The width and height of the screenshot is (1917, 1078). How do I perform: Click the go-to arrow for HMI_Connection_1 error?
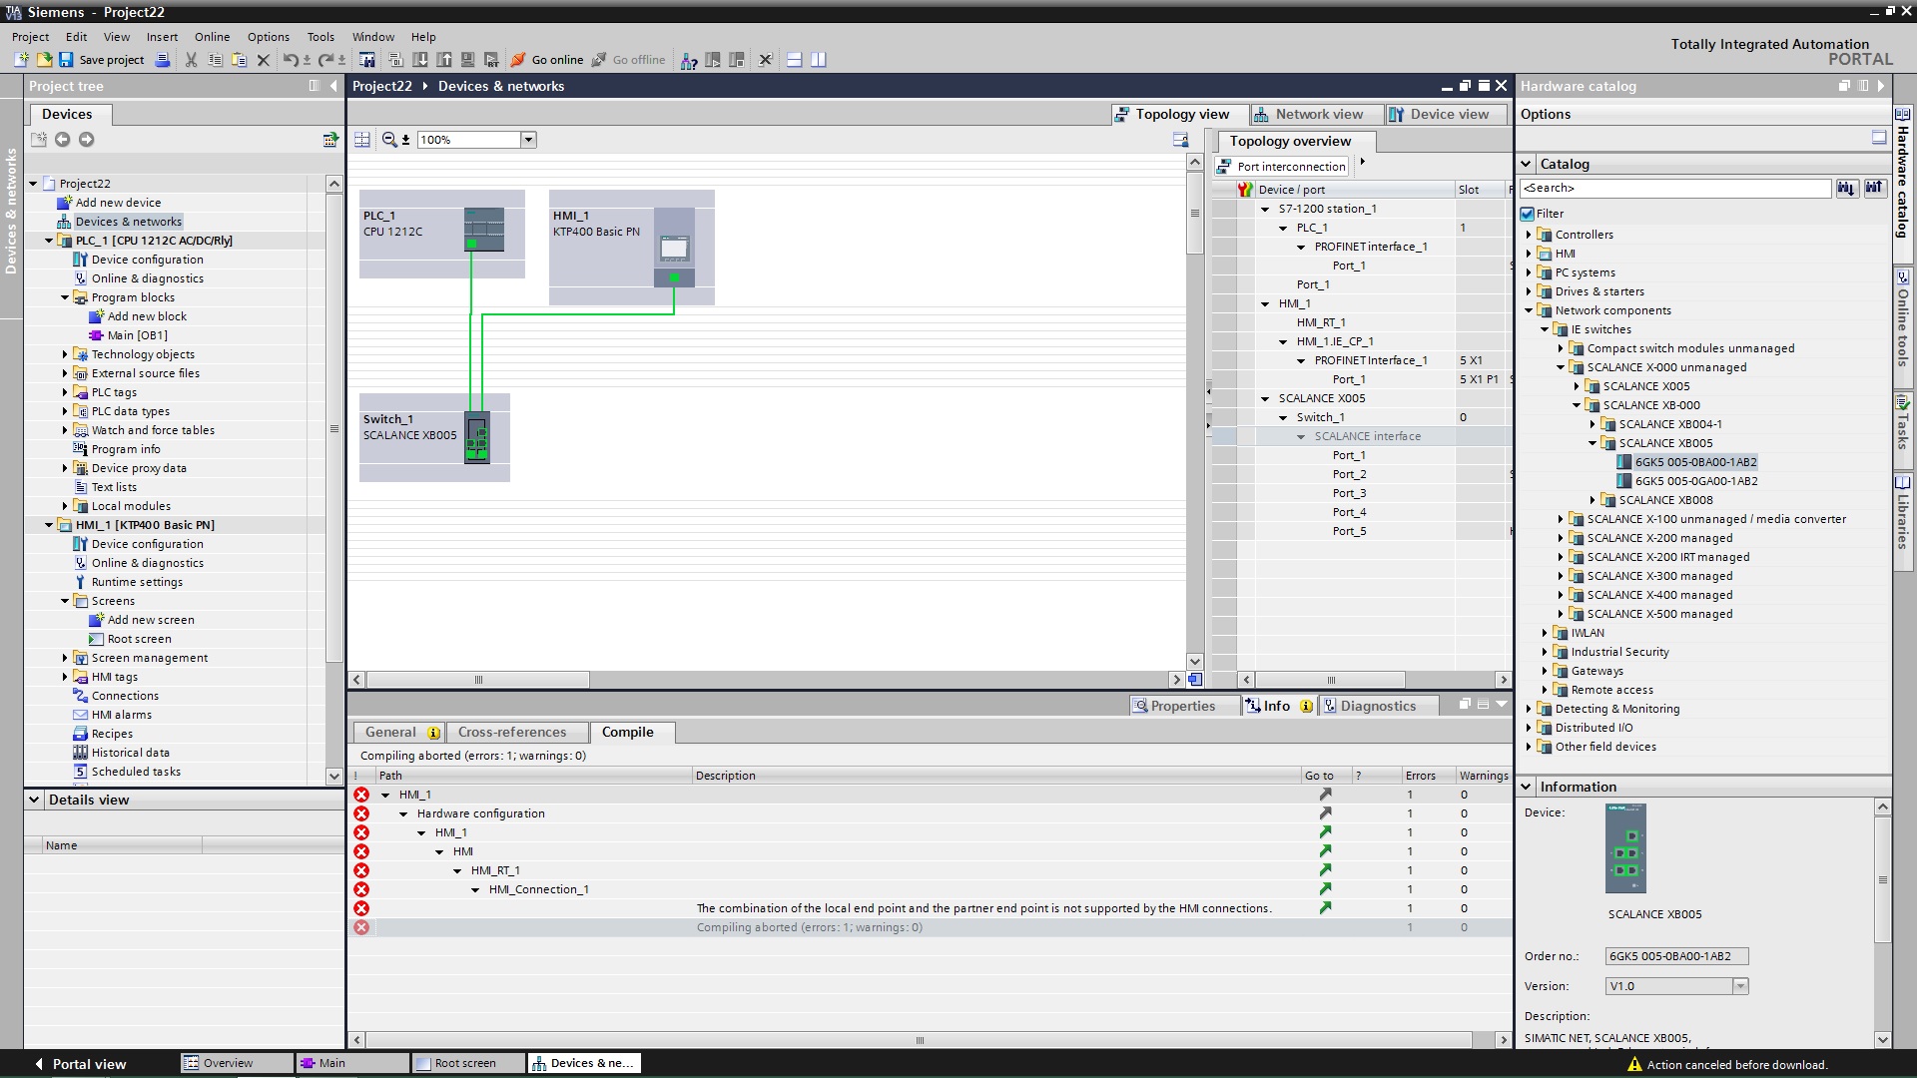1325,889
